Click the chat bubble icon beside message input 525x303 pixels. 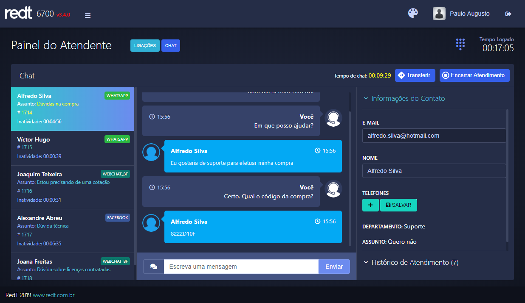pyautogui.click(x=153, y=266)
